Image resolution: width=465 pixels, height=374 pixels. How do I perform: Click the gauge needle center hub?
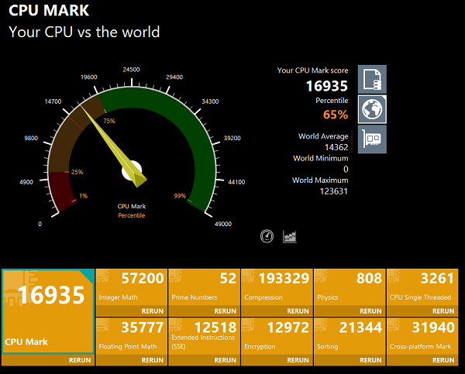coord(132,170)
